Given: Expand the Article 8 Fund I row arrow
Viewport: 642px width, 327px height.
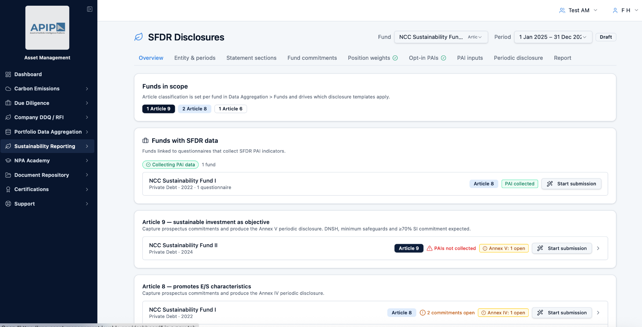Looking at the screenshot, I should click(598, 313).
